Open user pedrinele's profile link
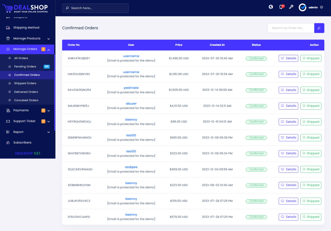Image resolution: width=331 pixels, height=231 pixels. (x=131, y=88)
